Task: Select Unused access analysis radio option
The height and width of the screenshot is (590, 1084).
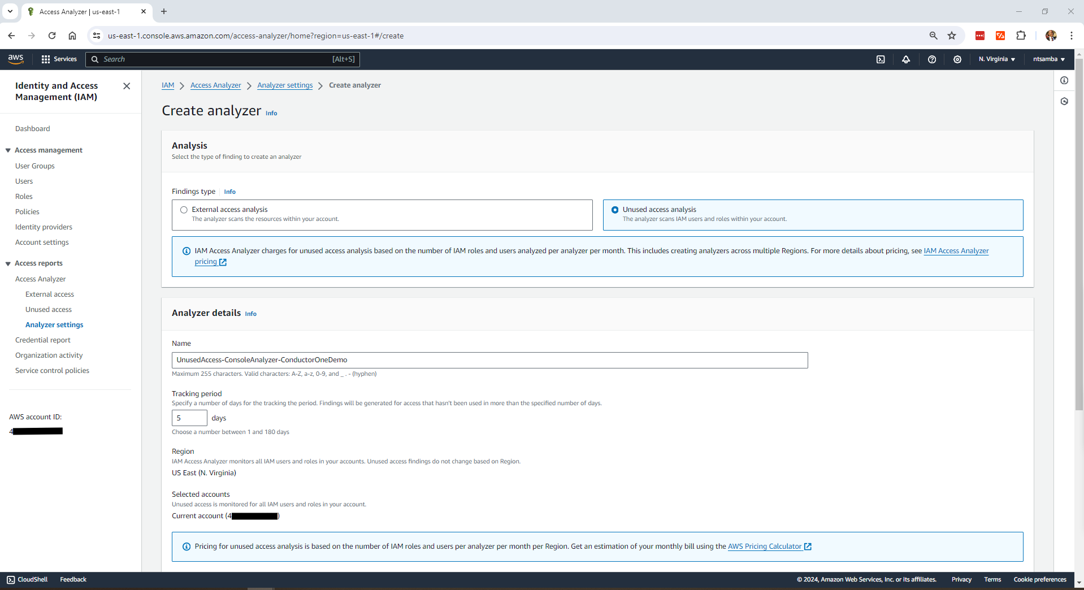Action: tap(615, 210)
